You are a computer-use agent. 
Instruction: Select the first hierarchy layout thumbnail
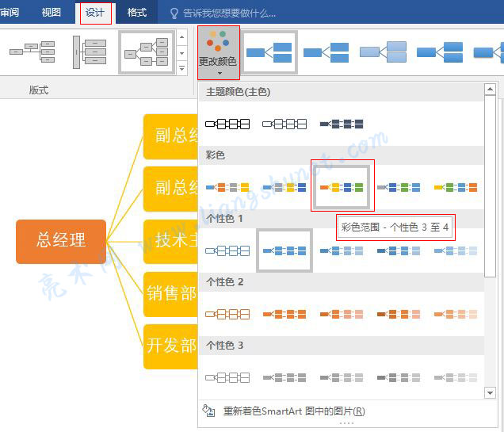pyautogui.click(x=32, y=52)
